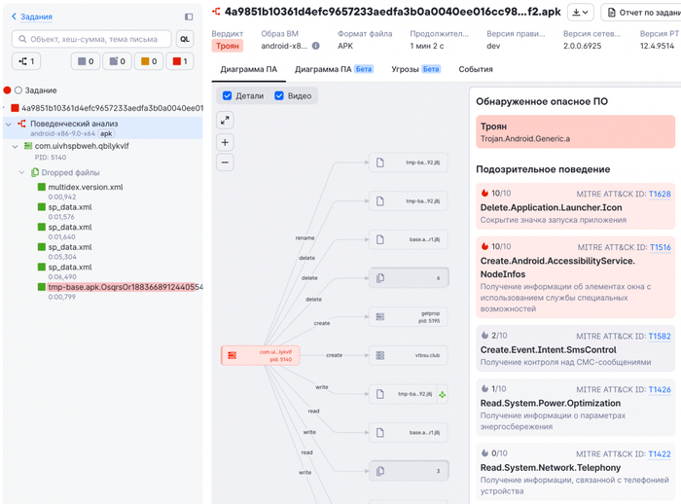Collapse the Dropped файлы tree section
Viewport: 681px width, 504px height.
point(21,172)
